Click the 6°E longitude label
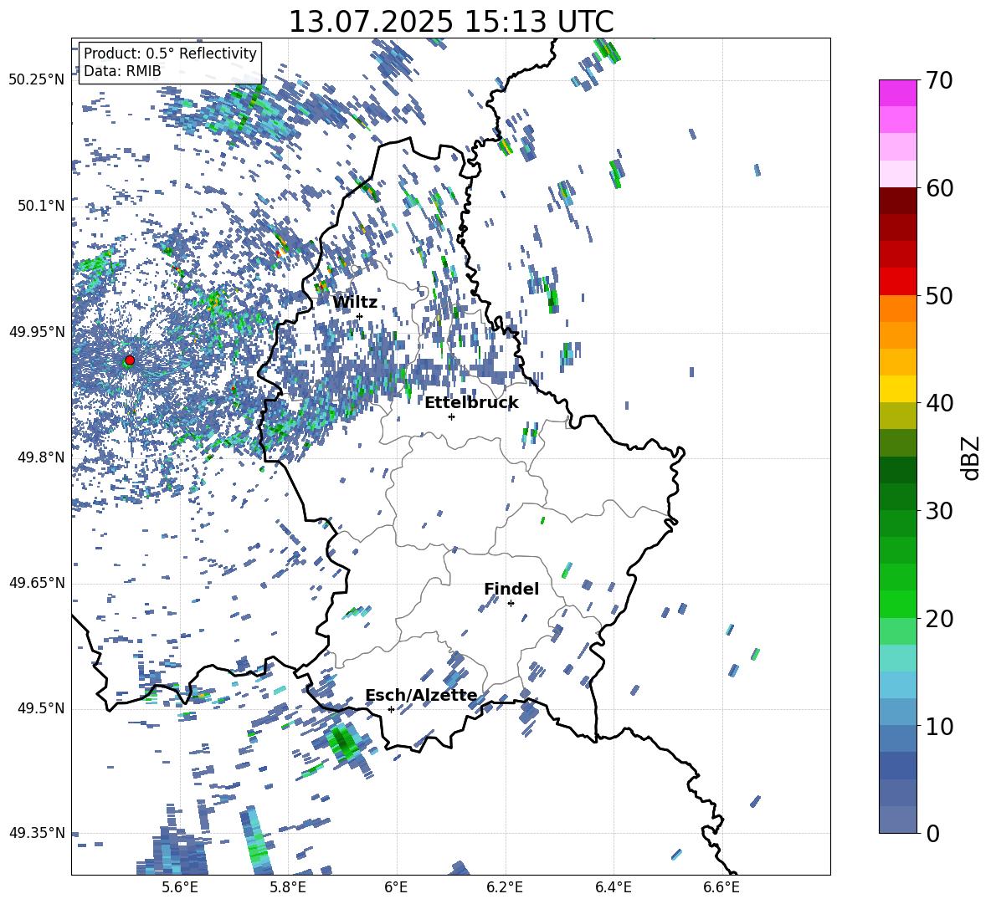This screenshot has height=904, width=991. pos(396,887)
